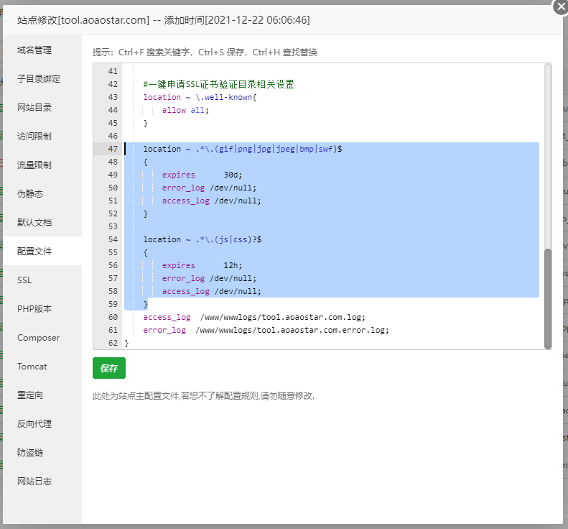Go to 反向代理 tab
568x529 pixels.
34,424
